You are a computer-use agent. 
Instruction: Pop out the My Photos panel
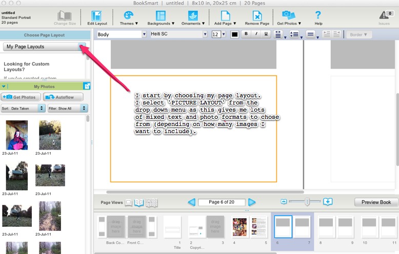coord(87,86)
